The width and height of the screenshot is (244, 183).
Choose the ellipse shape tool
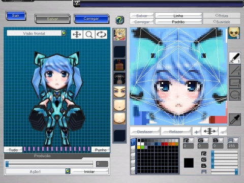(235, 95)
